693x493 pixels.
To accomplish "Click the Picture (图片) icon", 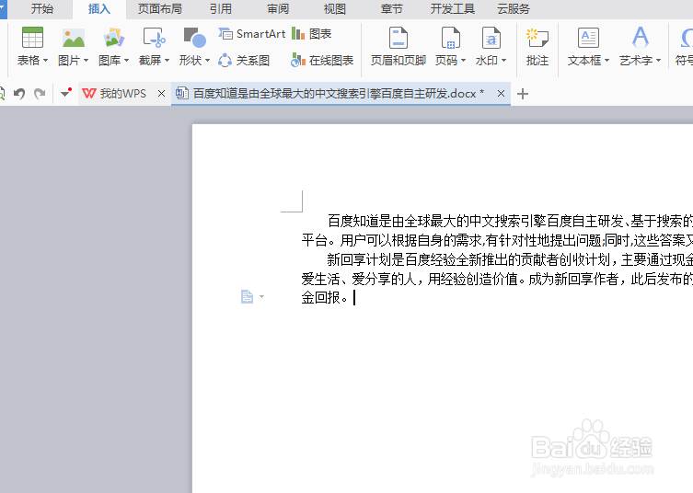I will coord(74,38).
